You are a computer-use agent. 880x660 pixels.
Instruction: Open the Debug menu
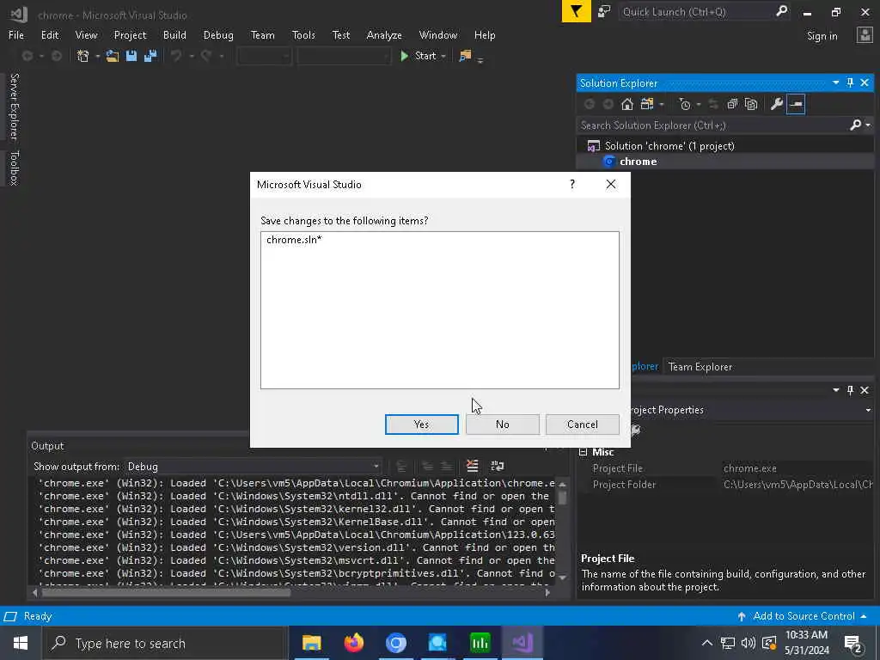[x=218, y=34]
